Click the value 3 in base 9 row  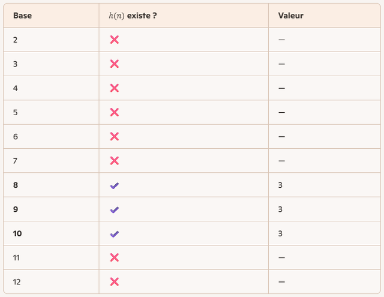point(280,209)
